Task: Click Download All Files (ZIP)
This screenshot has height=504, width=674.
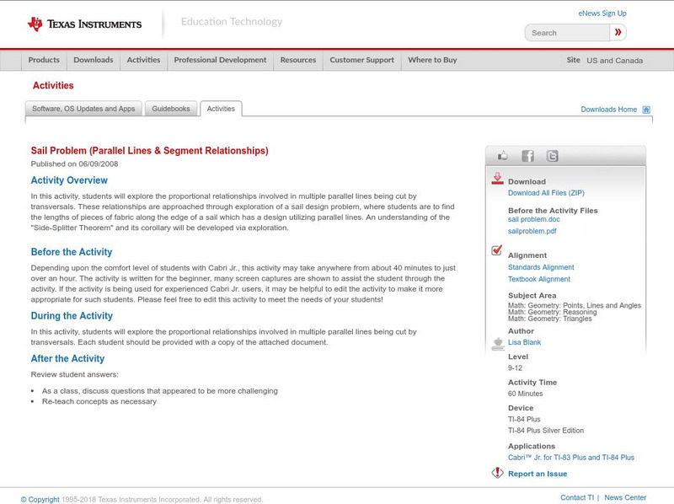Action: (546, 193)
